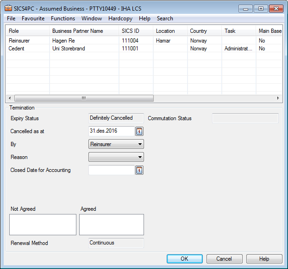Open the Search menu
Viewport: 288px width, 269px height.
[x=165, y=18]
